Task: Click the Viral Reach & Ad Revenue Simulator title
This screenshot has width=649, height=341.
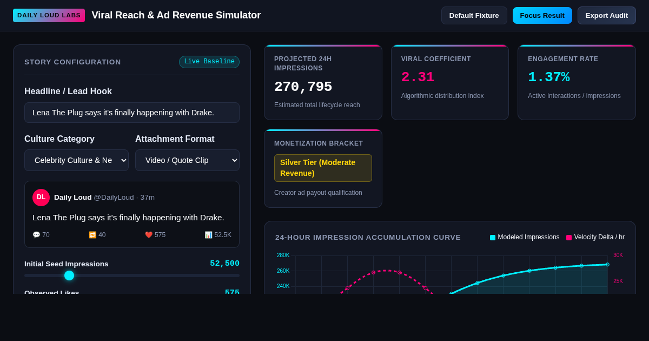Action: [x=176, y=15]
